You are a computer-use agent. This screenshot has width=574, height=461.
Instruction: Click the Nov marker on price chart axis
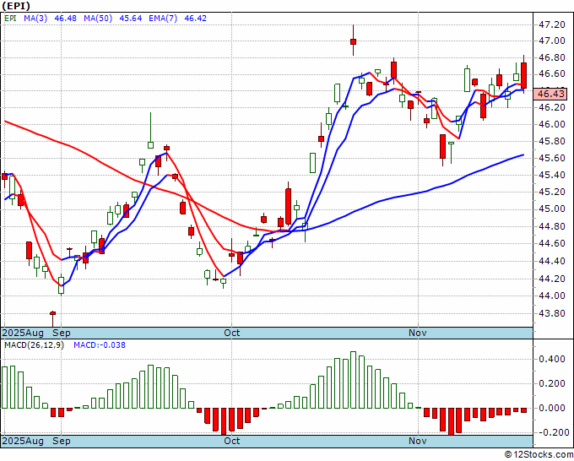(x=418, y=333)
